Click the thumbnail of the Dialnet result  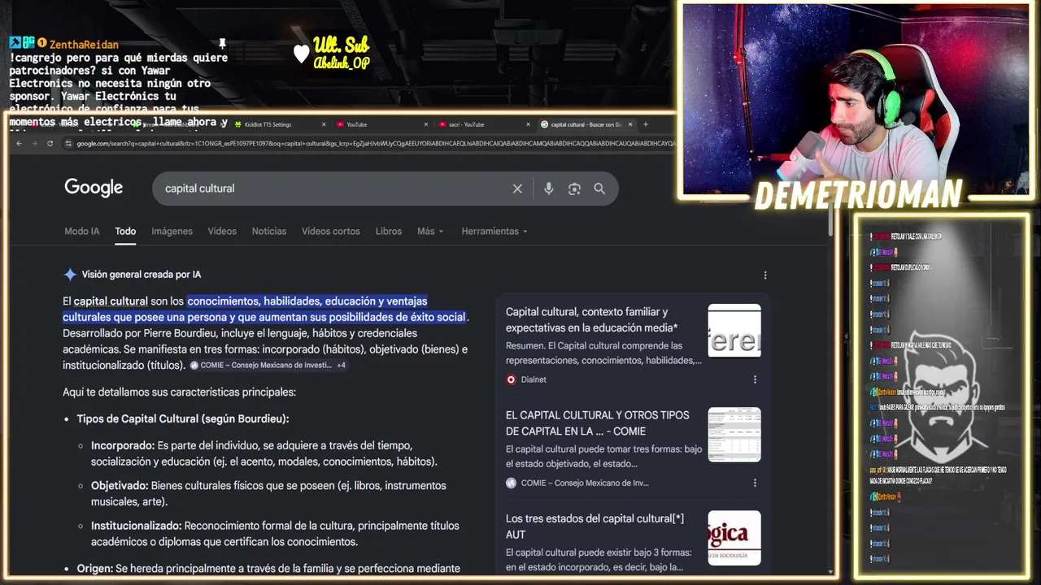[x=734, y=331]
